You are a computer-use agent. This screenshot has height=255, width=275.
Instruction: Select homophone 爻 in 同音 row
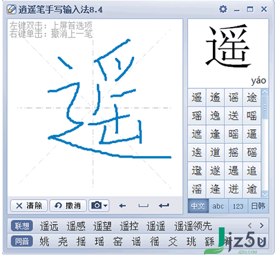173,242
